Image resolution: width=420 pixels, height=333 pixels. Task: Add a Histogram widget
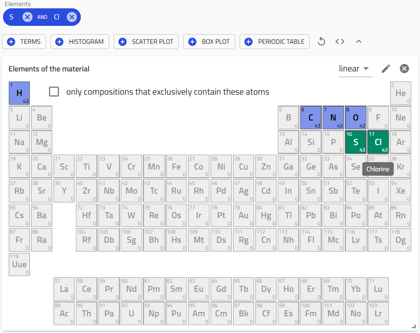point(80,42)
